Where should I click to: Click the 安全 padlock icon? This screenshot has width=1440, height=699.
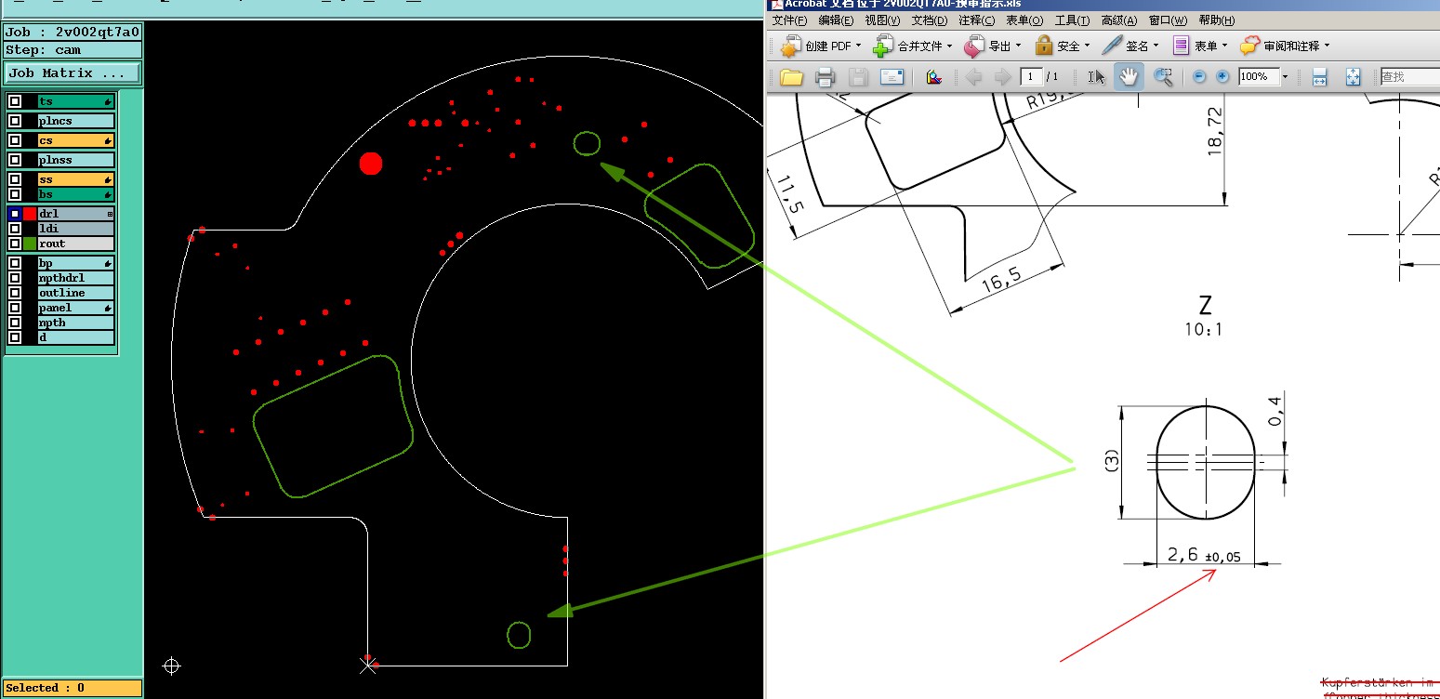[x=1044, y=46]
